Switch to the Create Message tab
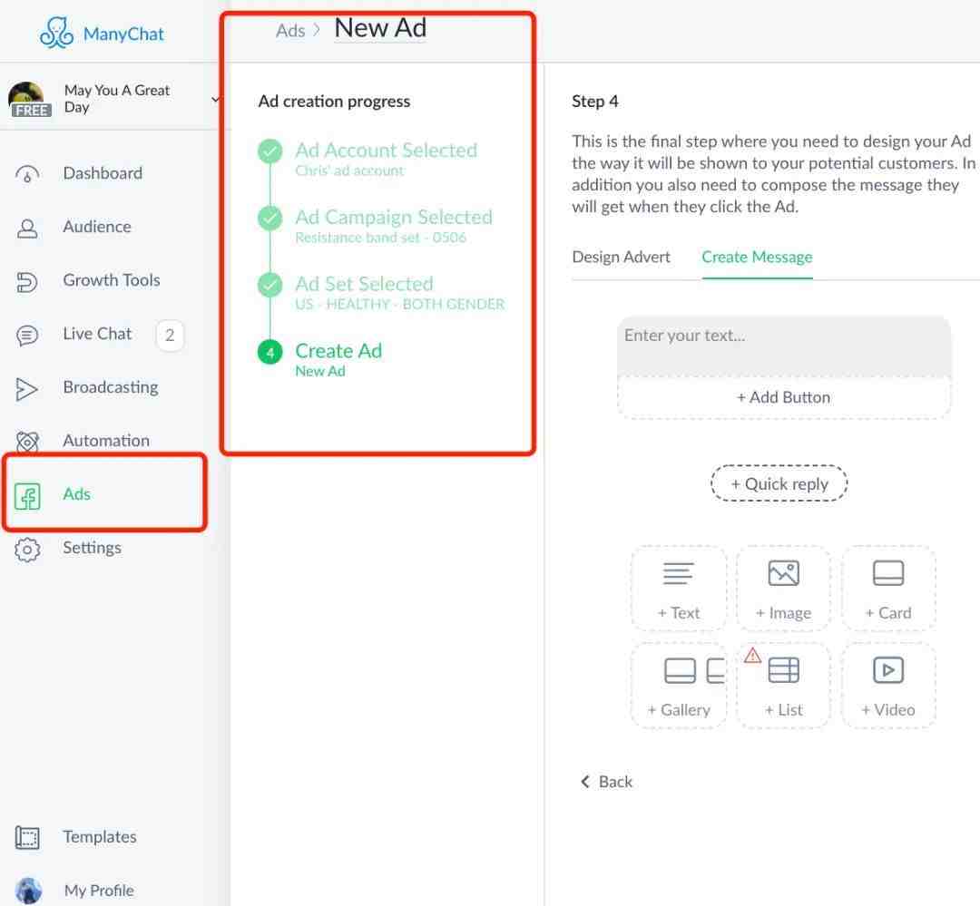 coord(757,257)
